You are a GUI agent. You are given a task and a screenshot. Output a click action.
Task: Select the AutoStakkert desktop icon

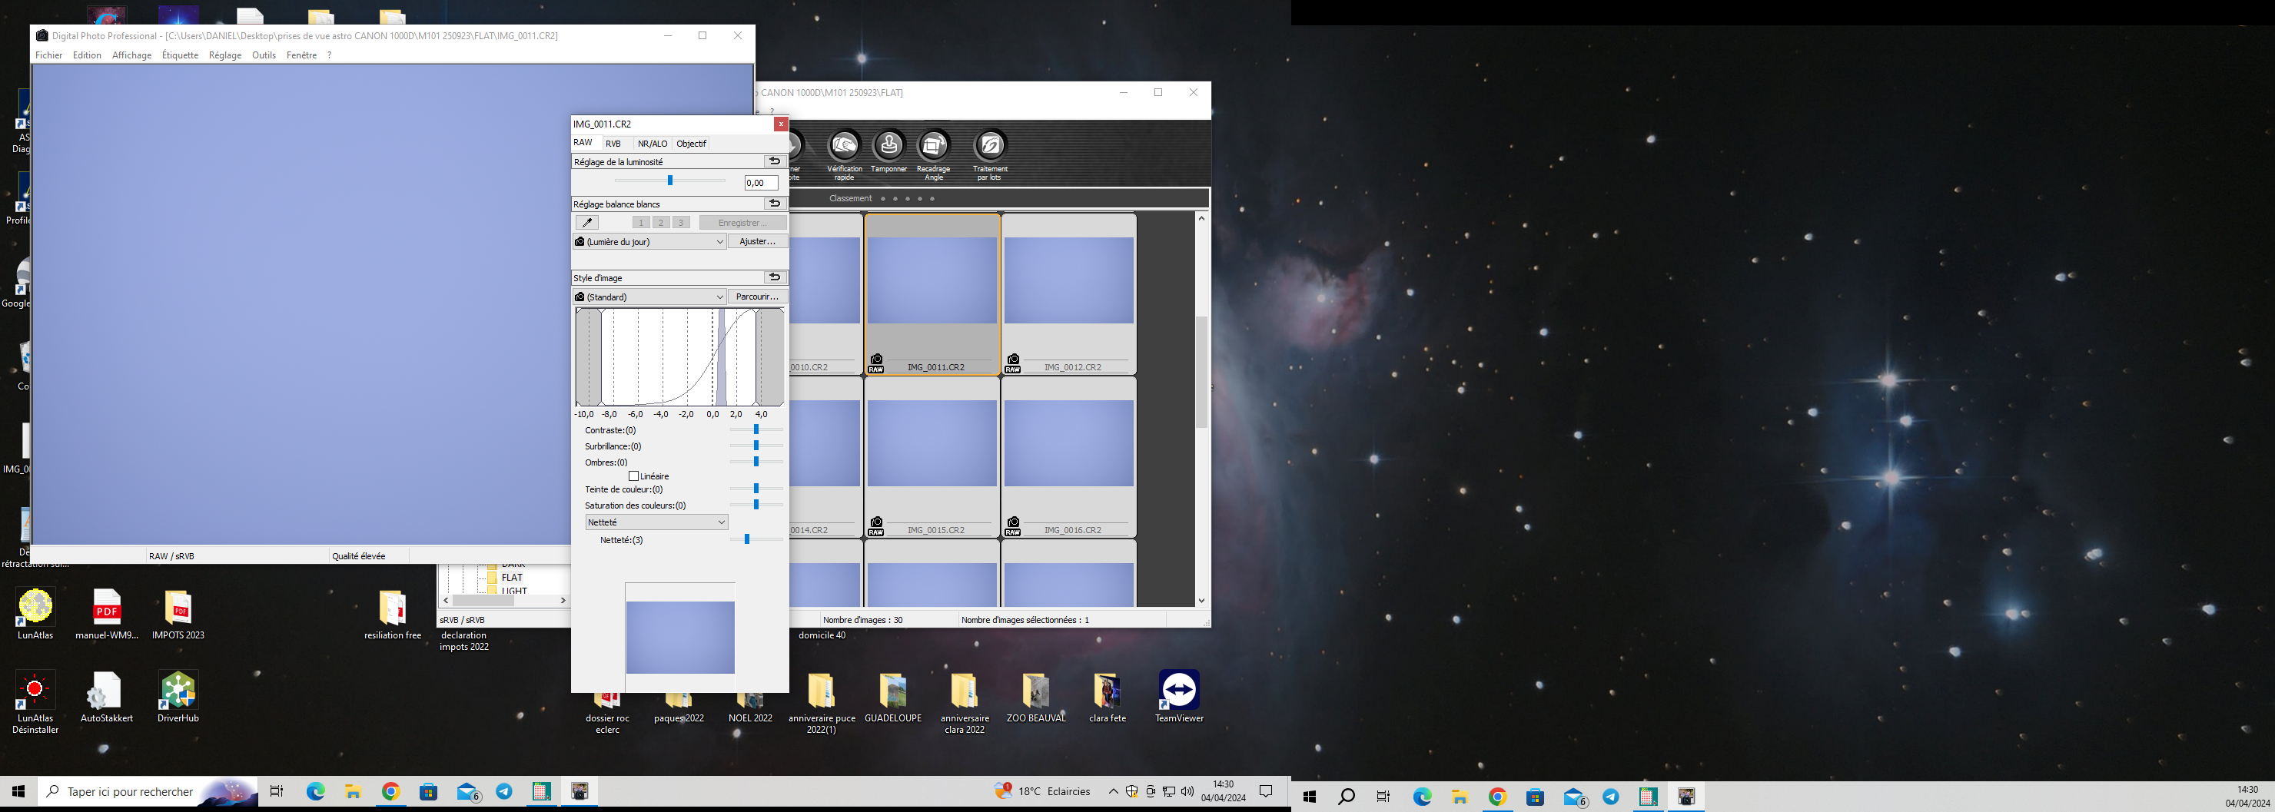pyautogui.click(x=107, y=698)
